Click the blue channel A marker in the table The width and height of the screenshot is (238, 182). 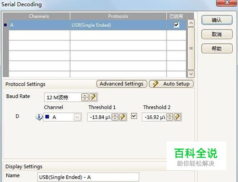pos(6,25)
